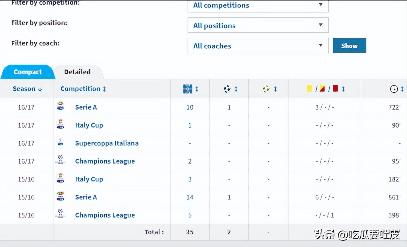Expand the All positions dropdown
Image resolution: width=407 pixels, height=247 pixels.
(258, 25)
